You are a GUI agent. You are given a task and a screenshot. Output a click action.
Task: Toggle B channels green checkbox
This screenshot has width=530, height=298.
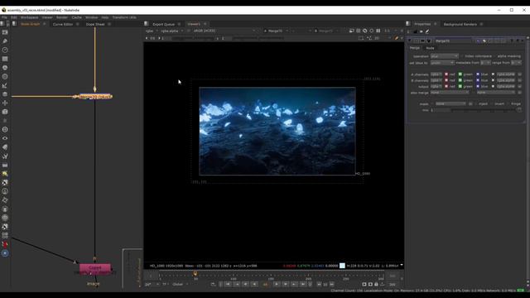[x=460, y=80]
